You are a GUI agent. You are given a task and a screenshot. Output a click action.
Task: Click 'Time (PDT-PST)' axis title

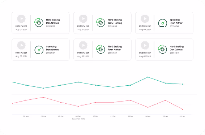[x=78, y=119]
